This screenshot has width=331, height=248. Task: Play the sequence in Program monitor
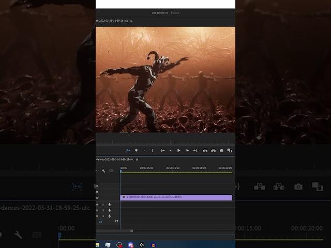tap(179, 150)
